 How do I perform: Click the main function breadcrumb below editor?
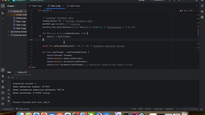32,67
